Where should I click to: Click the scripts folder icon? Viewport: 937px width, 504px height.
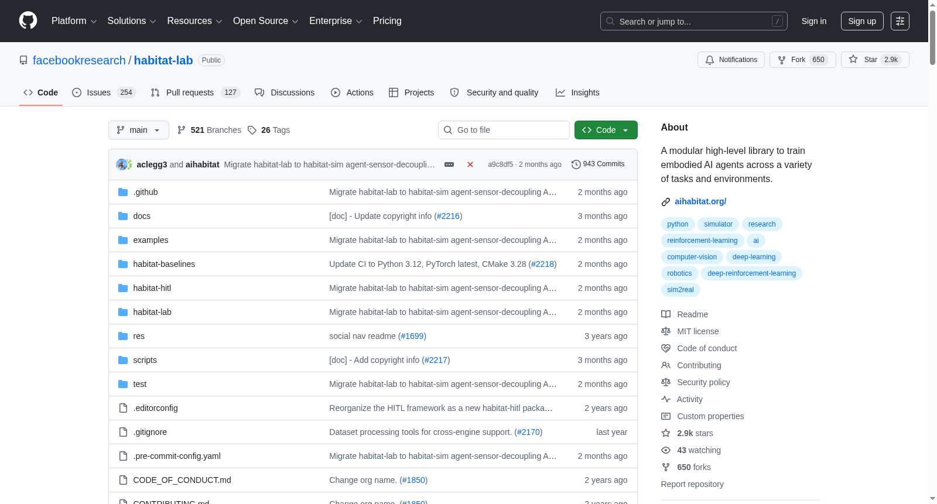[123, 360]
